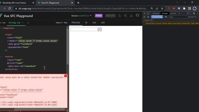Open the browser side panel icon

point(189,8)
